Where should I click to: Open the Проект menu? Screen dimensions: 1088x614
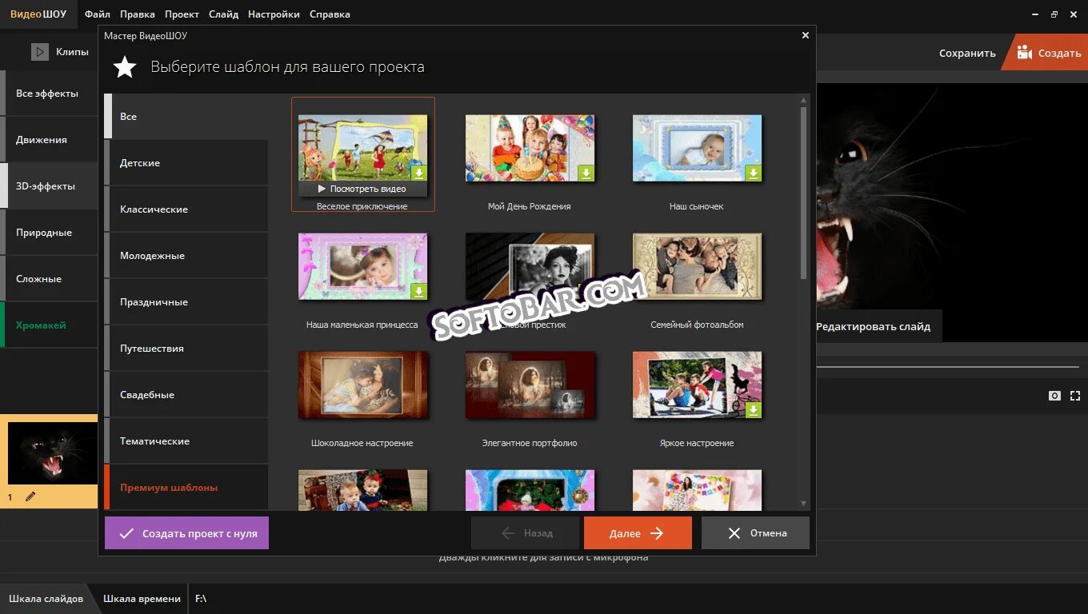point(182,14)
